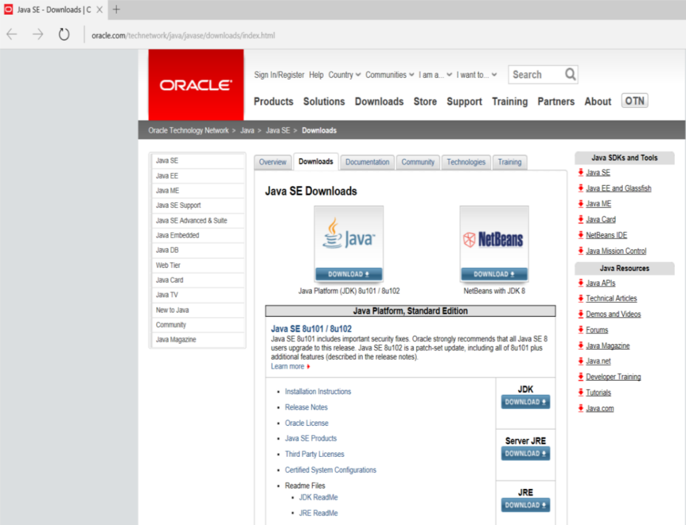686x525 pixels.
Task: Reload the page with the refresh icon
Action: (x=64, y=34)
